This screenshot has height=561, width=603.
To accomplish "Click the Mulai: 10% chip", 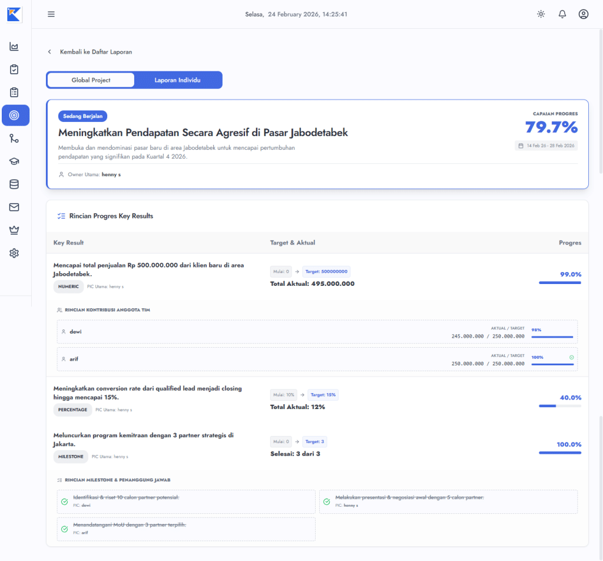I will [x=283, y=395].
